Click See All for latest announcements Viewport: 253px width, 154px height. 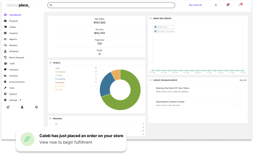[x=243, y=80]
